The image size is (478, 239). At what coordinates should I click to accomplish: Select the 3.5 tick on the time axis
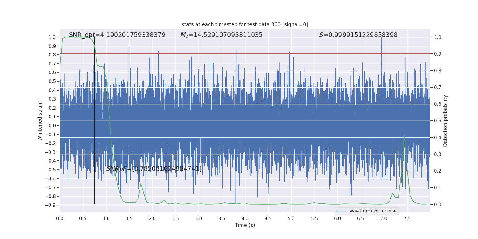[x=222, y=219]
